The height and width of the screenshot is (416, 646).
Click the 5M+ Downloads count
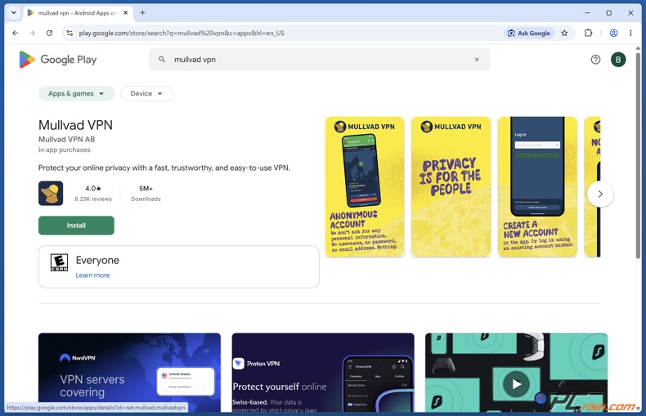(146, 193)
